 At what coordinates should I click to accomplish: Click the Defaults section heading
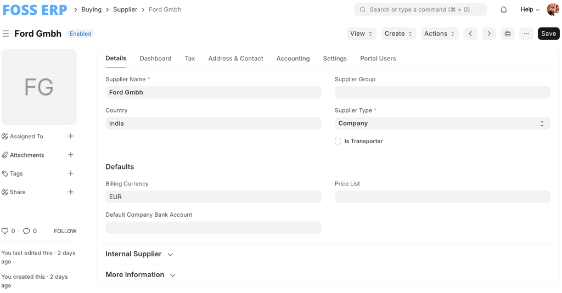[120, 167]
